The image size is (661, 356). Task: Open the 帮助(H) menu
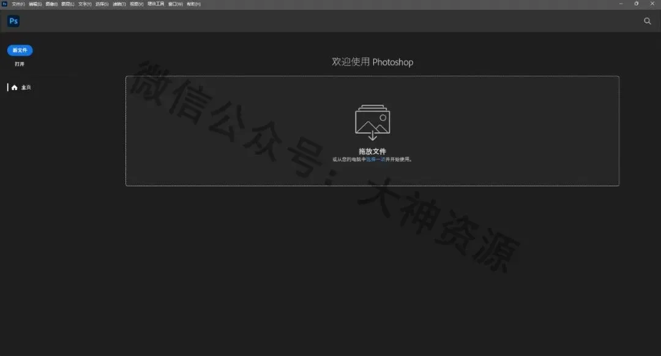point(194,4)
